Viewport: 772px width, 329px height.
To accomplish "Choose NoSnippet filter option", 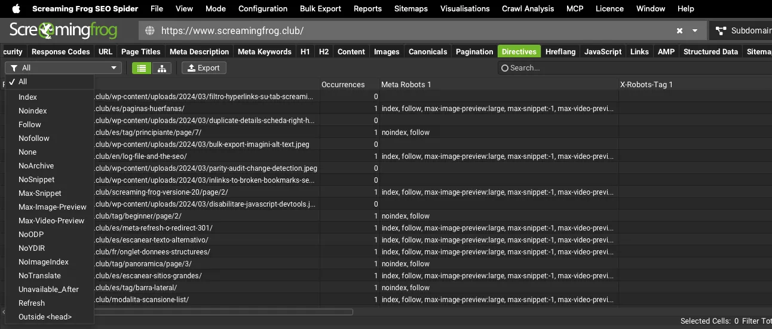I will pos(50,179).
